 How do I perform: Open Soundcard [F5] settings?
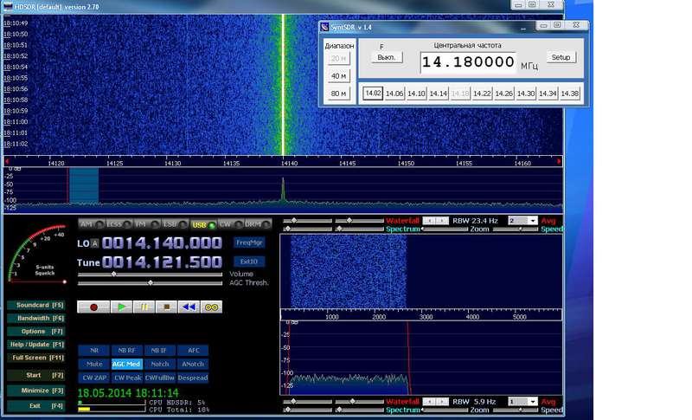click(36, 305)
